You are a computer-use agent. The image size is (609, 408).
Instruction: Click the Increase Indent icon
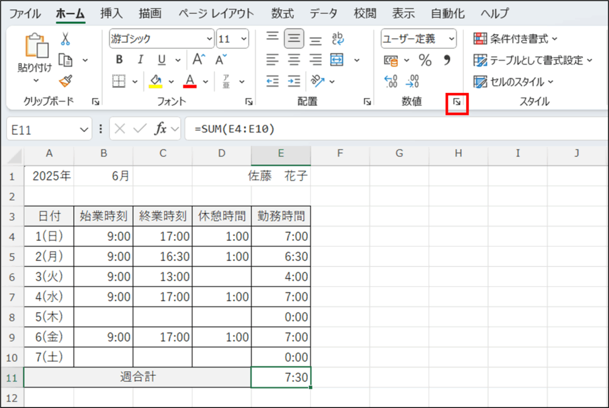click(294, 81)
